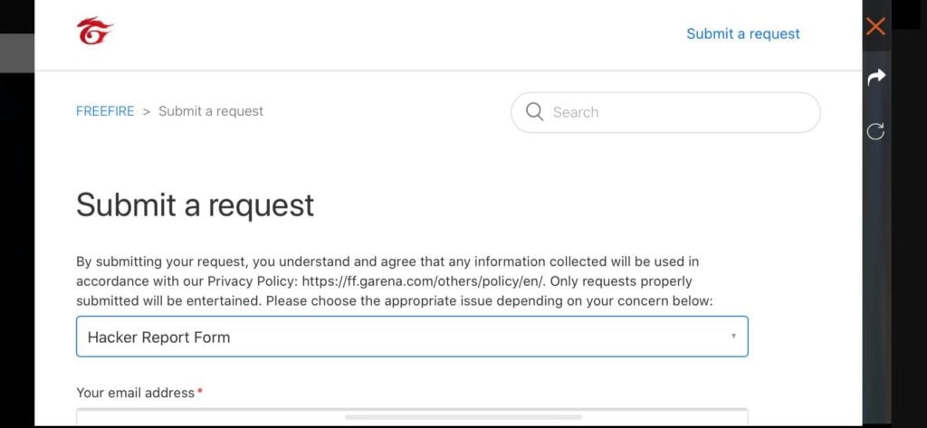The width and height of the screenshot is (927, 428).
Task: Close the in-app browser with orange X
Action: click(x=875, y=26)
